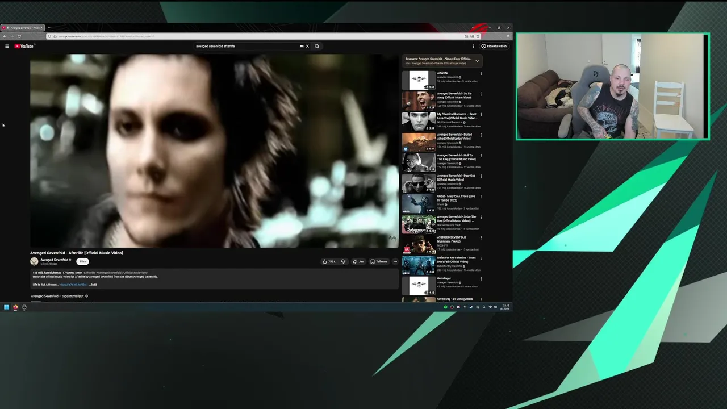Open the Windows Start button
The image size is (727, 409).
(6, 307)
